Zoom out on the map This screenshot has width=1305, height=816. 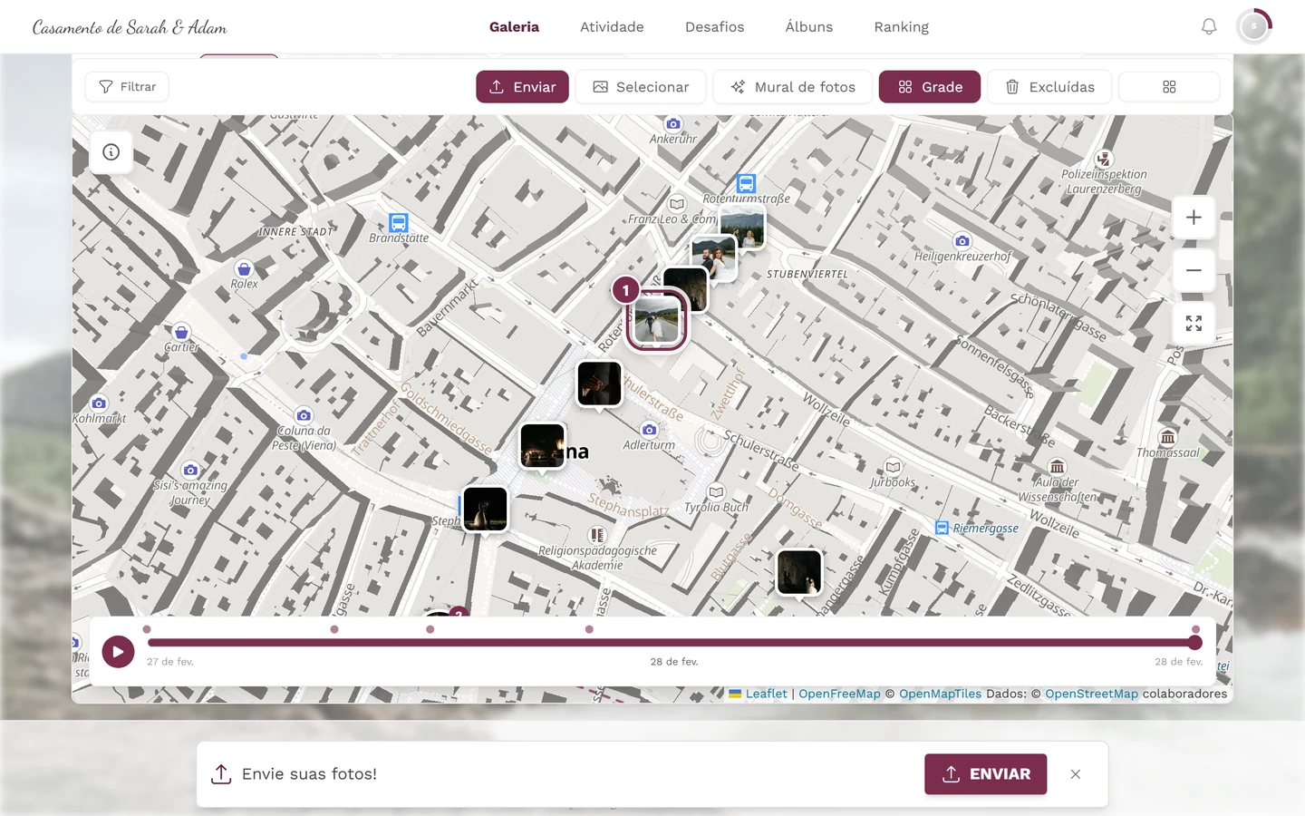coord(1194,270)
